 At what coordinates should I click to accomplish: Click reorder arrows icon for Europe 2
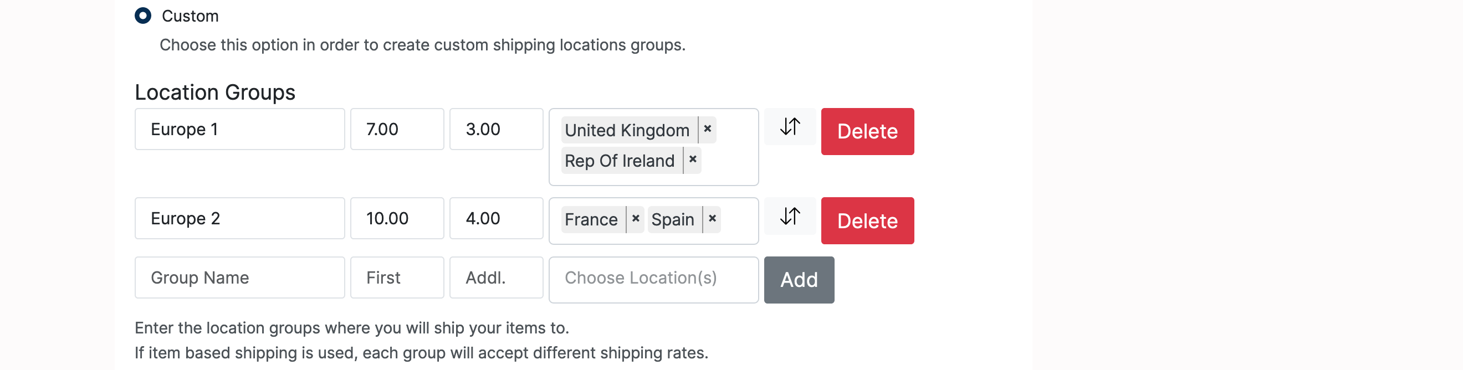click(x=790, y=216)
